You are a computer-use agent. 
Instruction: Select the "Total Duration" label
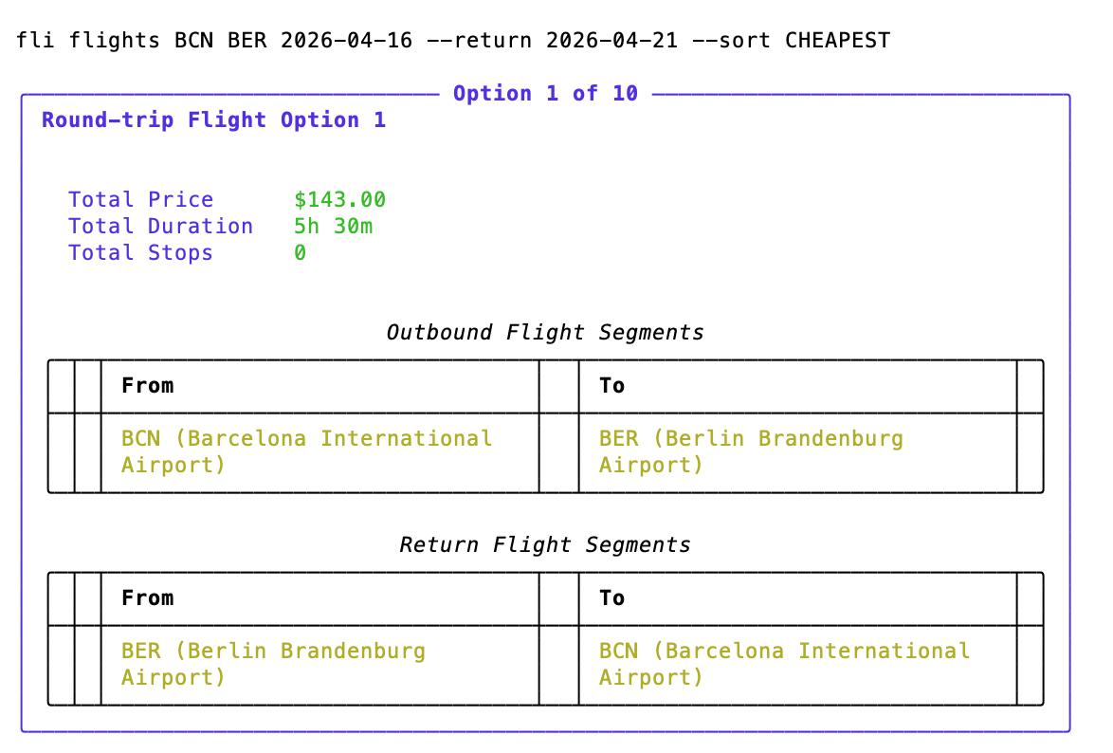tap(160, 226)
